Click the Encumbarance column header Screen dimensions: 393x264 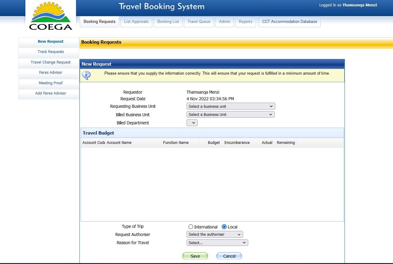point(237,143)
